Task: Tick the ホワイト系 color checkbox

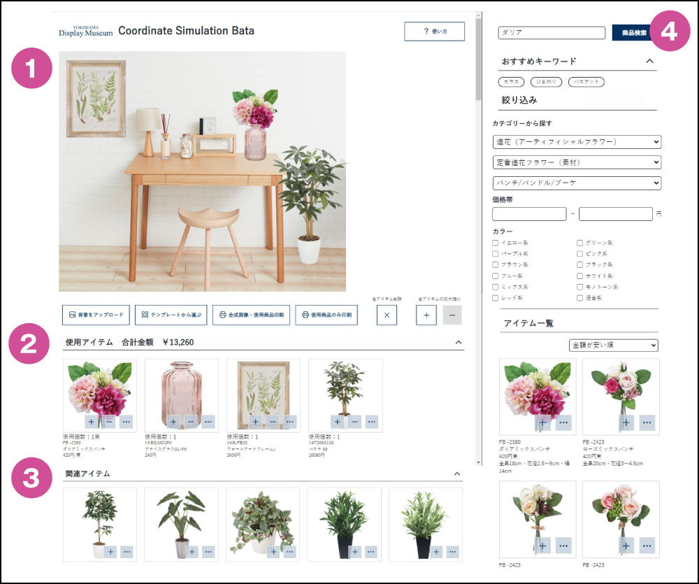Action: pyautogui.click(x=580, y=276)
